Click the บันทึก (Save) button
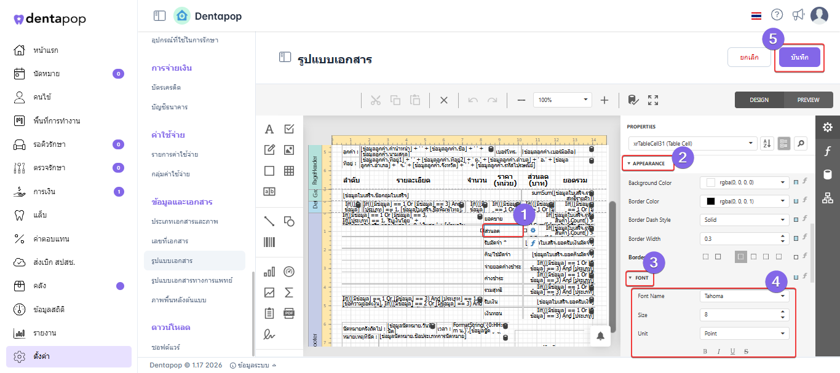 (x=799, y=57)
